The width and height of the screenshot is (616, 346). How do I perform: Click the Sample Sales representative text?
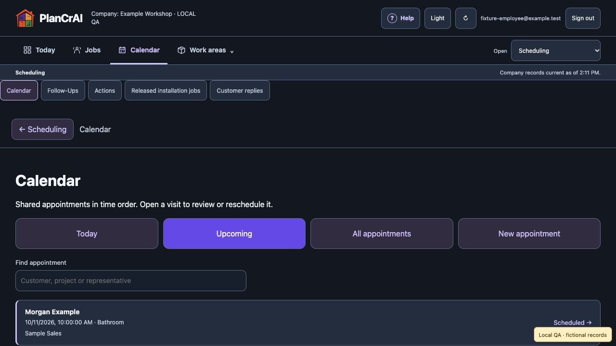(43, 334)
